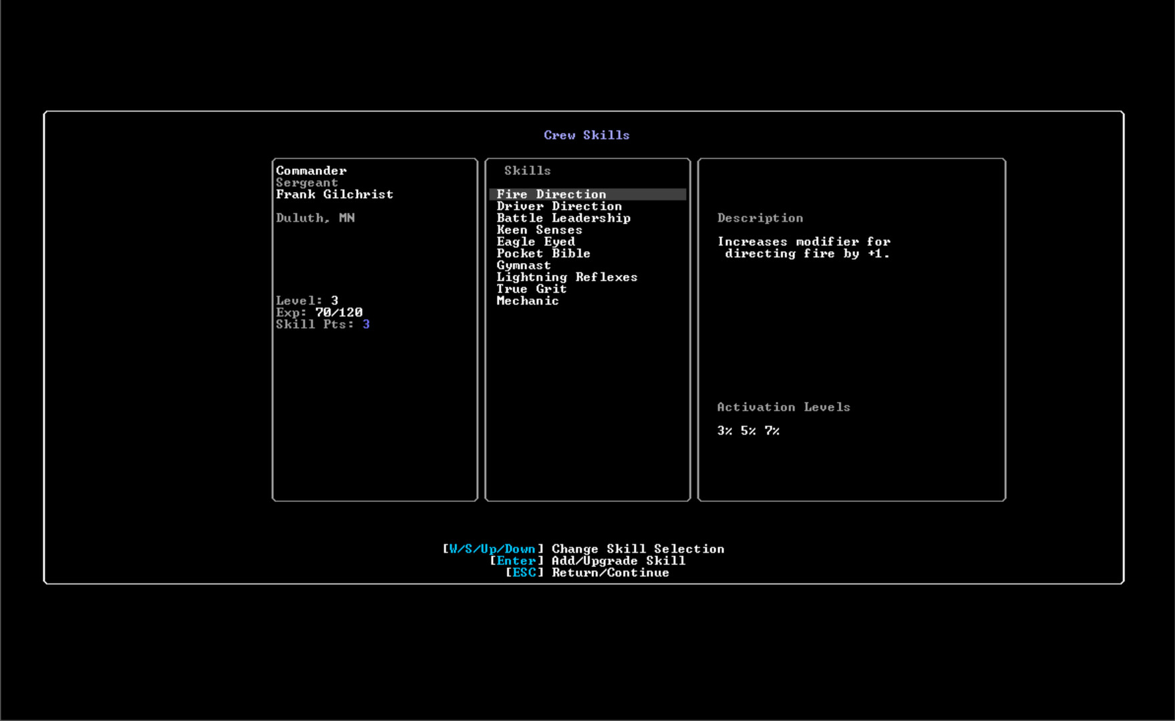Click the 'Increases modifier for directing fire' text

click(x=804, y=248)
